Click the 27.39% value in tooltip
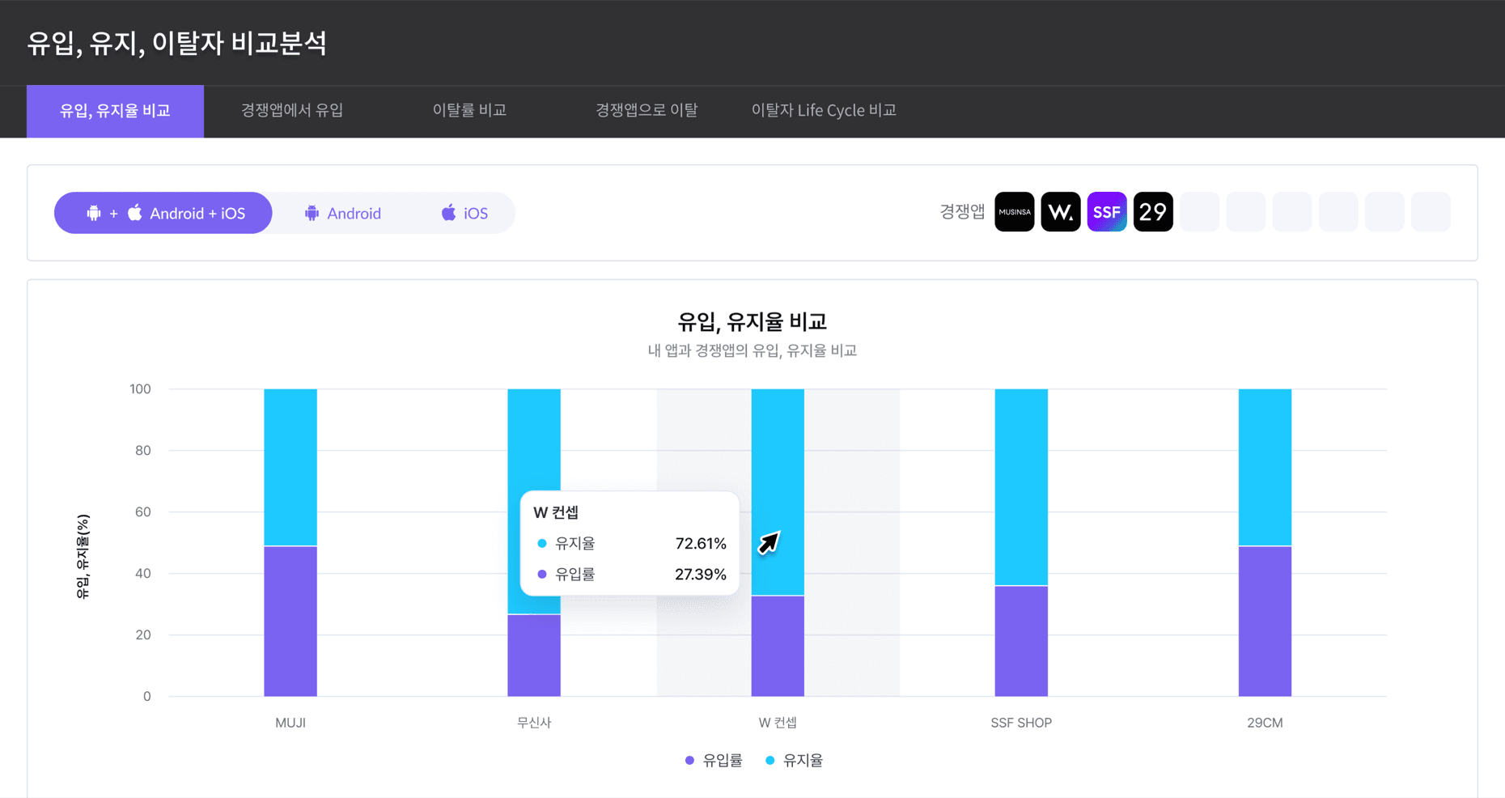 [701, 575]
